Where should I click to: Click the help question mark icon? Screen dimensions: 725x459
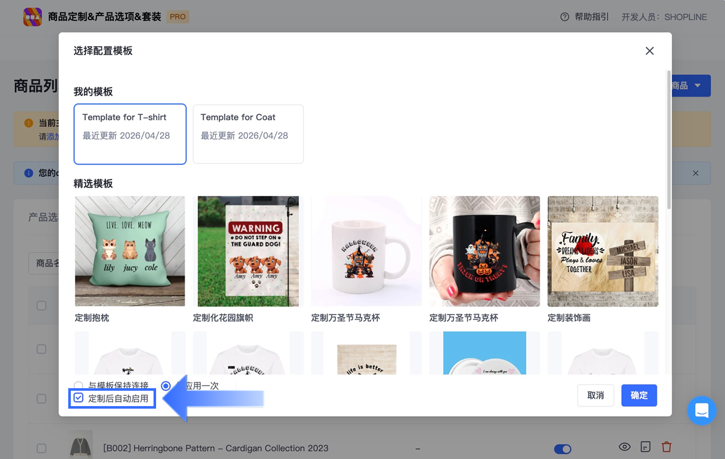[565, 17]
